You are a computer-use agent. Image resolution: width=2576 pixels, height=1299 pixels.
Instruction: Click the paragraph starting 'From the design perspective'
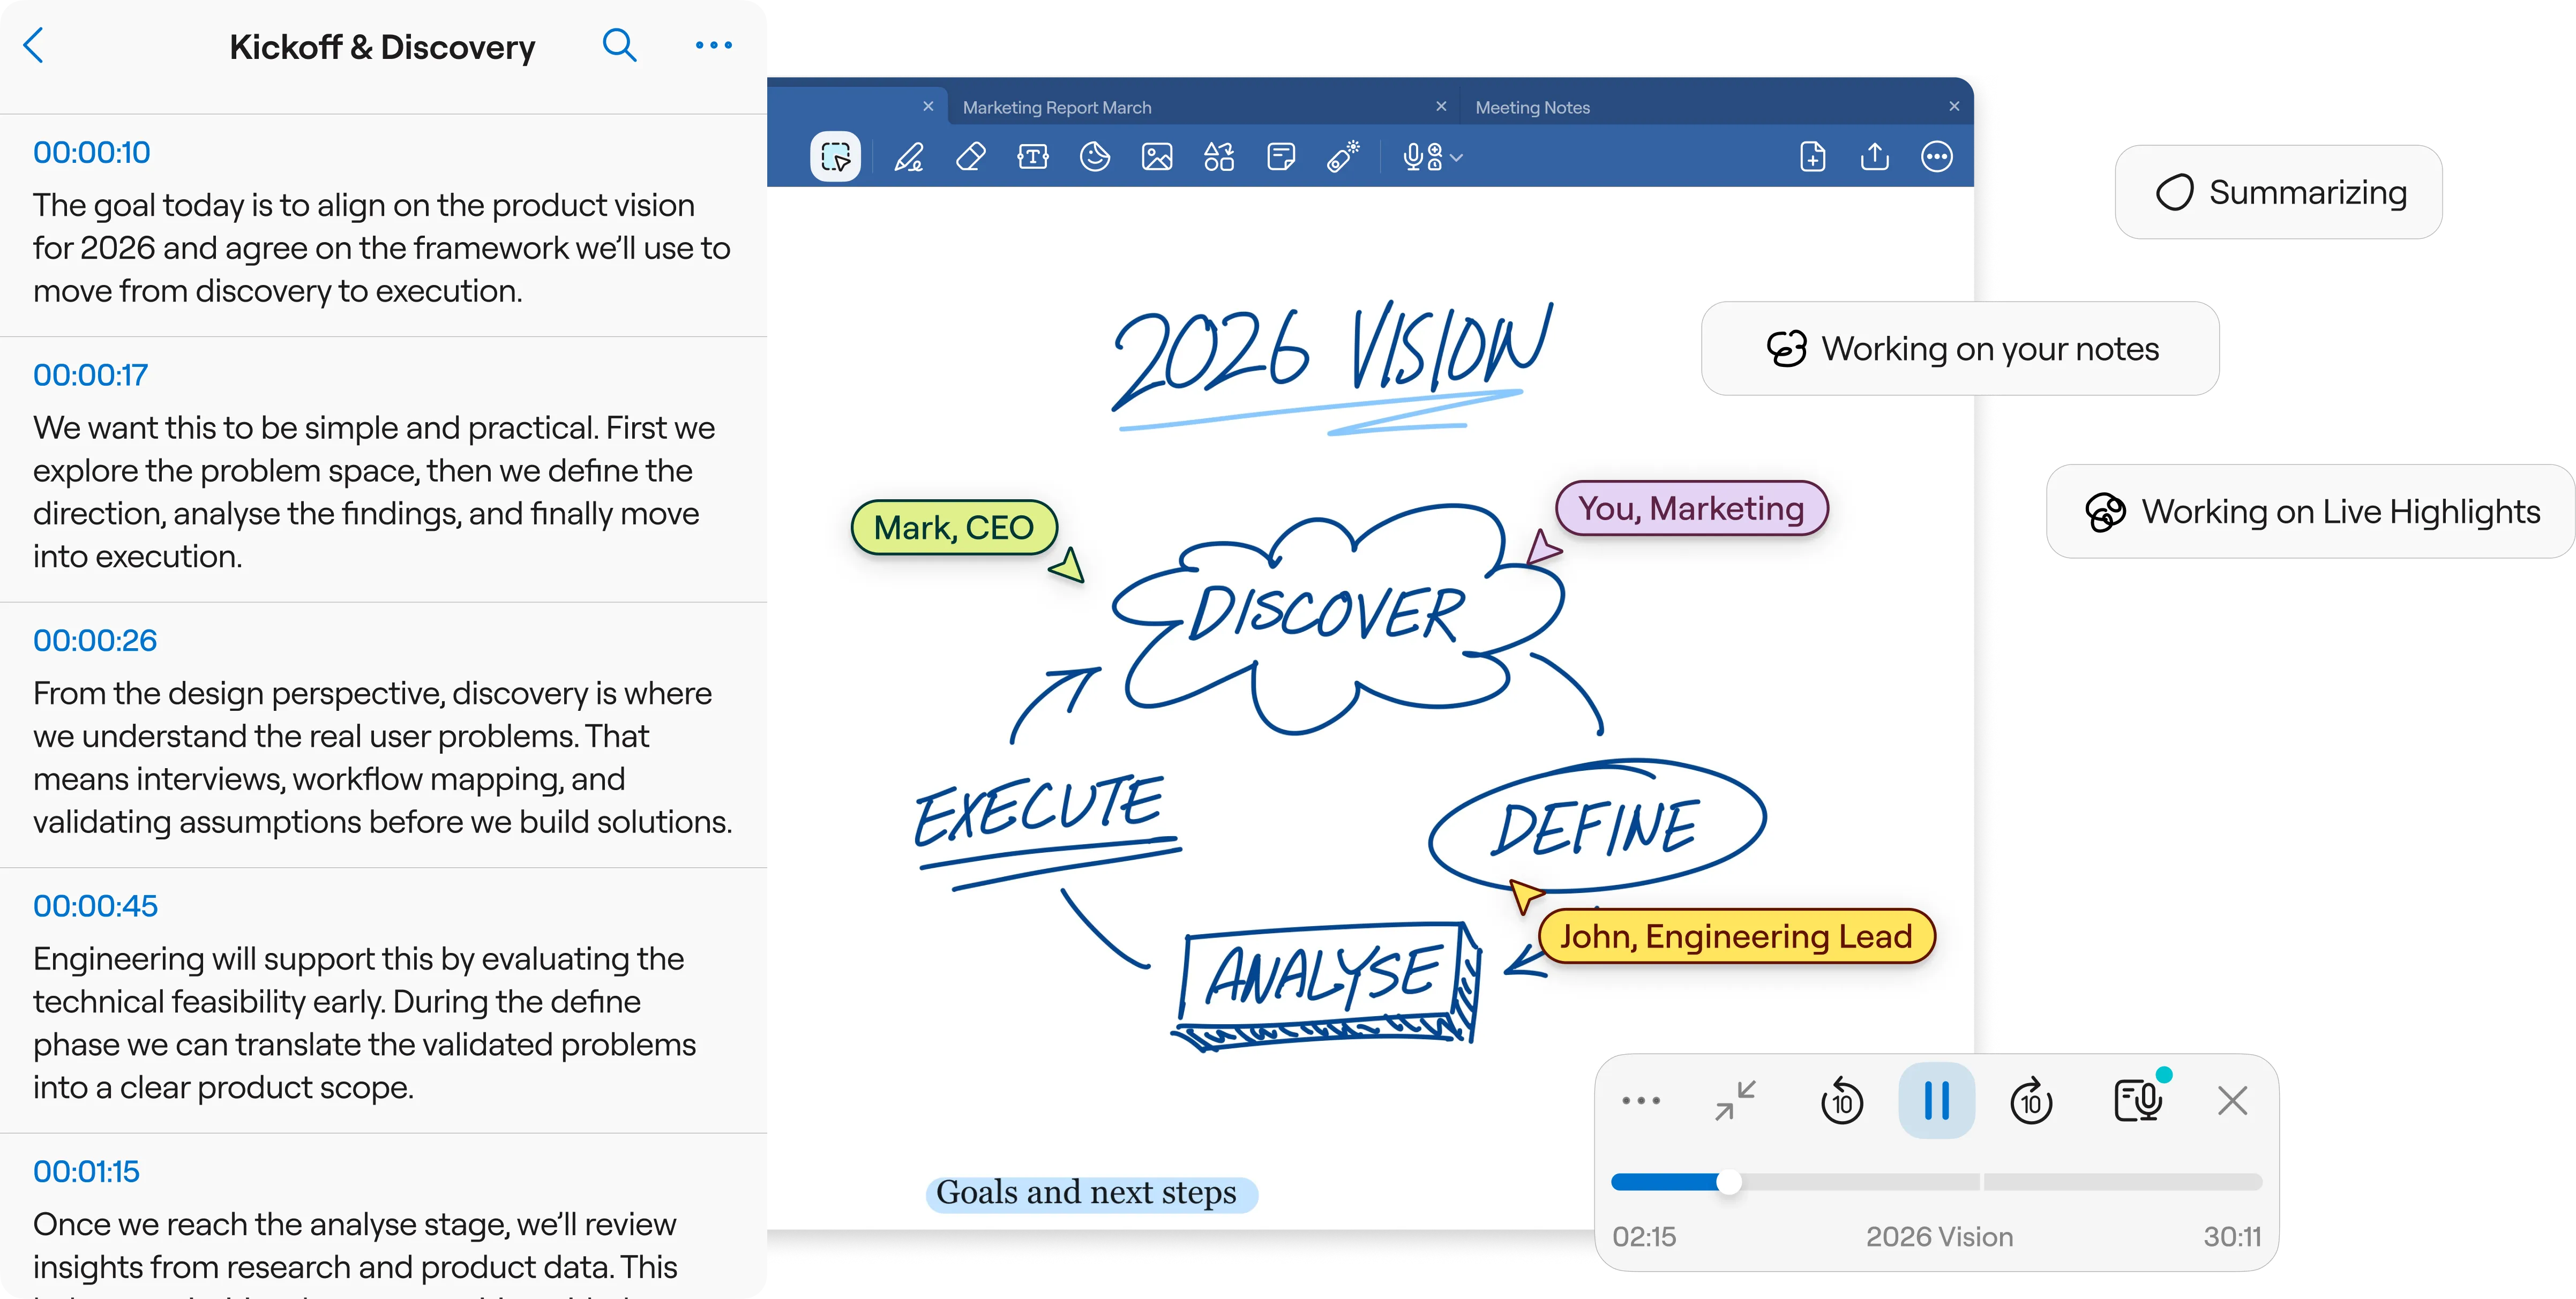[383, 757]
